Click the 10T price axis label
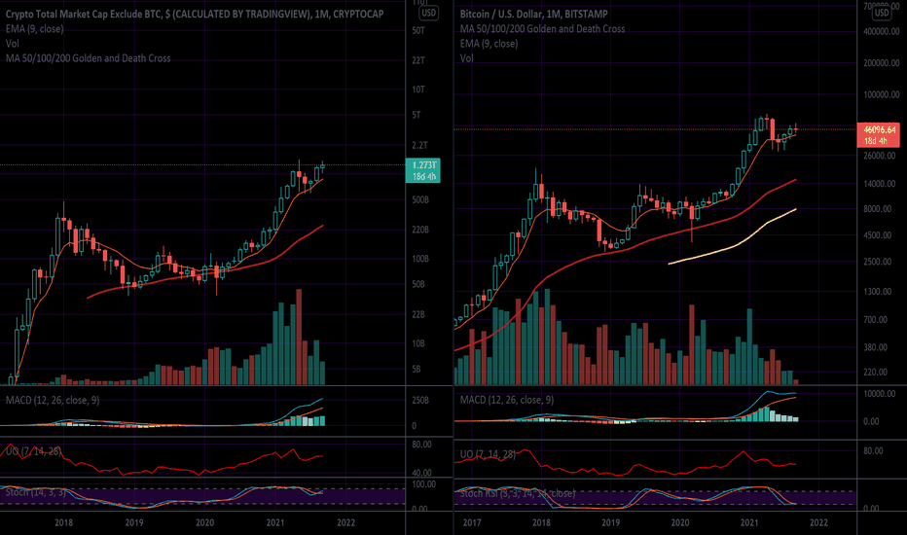 (x=418, y=89)
